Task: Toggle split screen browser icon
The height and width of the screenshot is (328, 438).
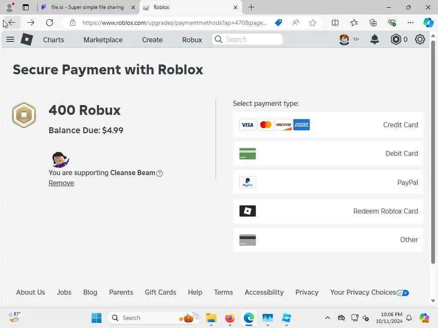Action: (x=335, y=23)
